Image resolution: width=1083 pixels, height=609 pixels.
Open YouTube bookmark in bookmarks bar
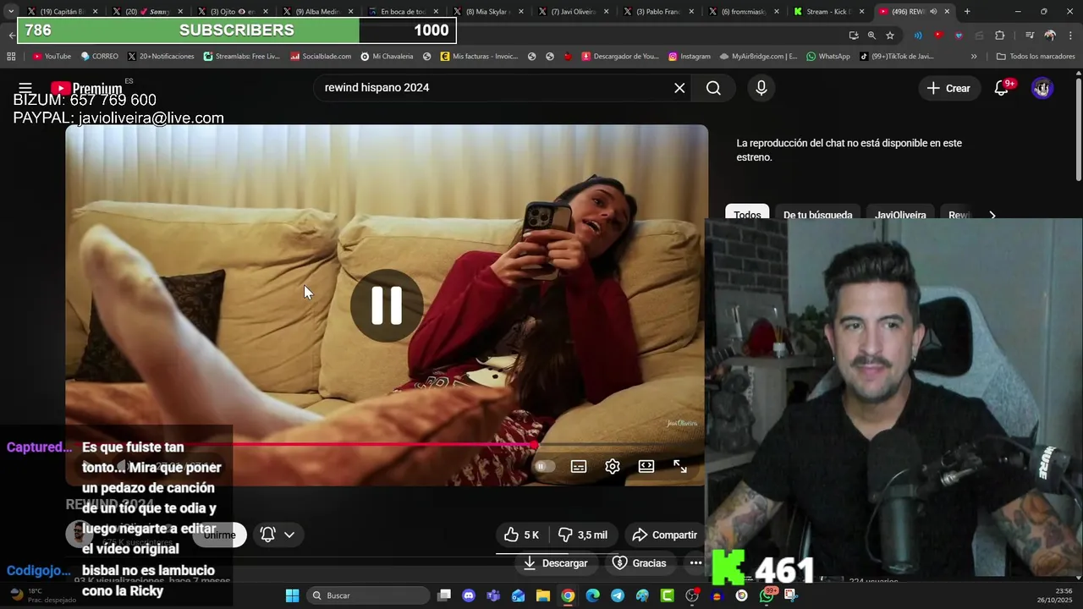click(x=52, y=57)
